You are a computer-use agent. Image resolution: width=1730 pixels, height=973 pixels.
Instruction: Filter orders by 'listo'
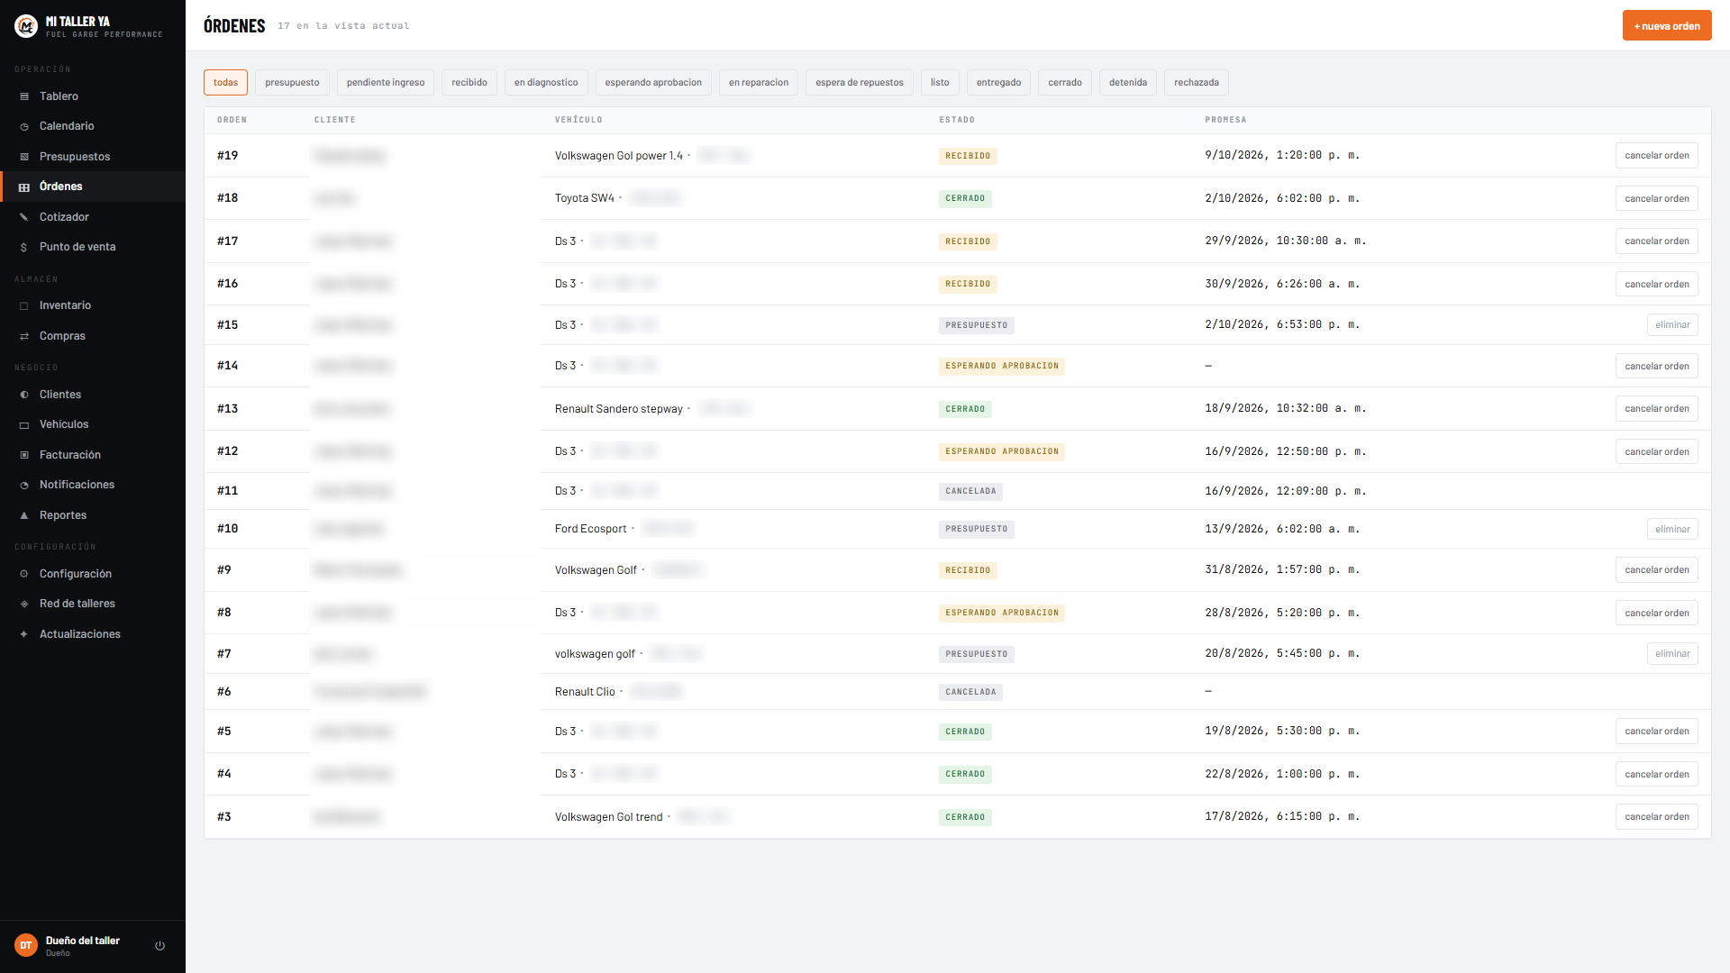tap(940, 83)
